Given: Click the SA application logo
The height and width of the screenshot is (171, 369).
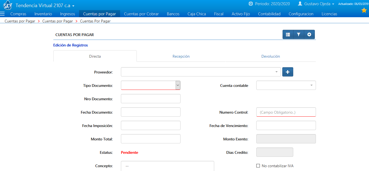Looking at the screenshot, I should tap(8, 5).
